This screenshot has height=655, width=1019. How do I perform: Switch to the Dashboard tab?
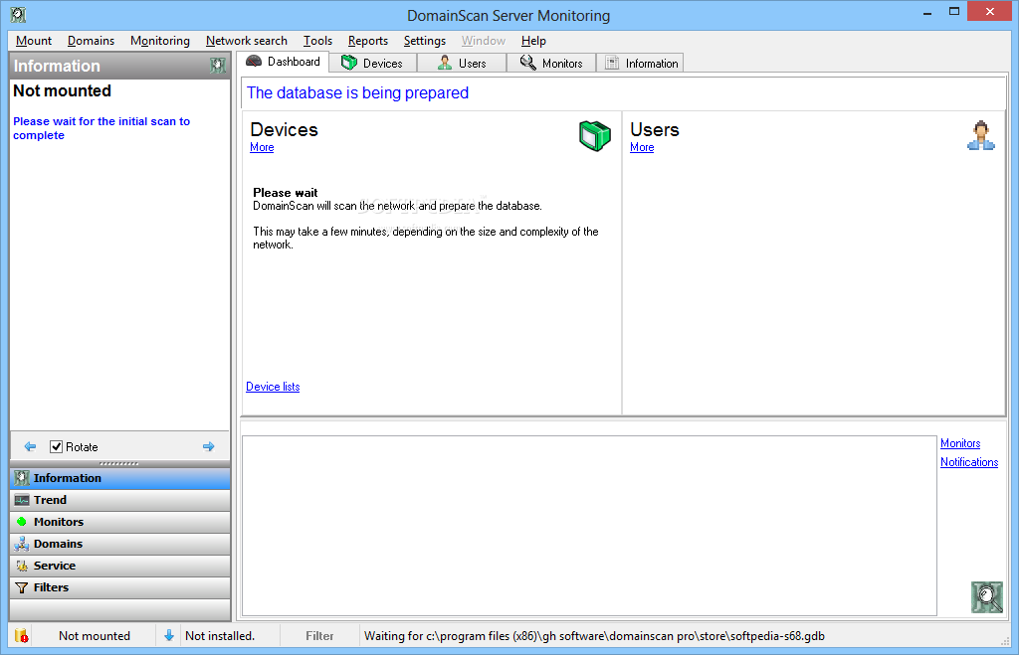click(x=283, y=62)
